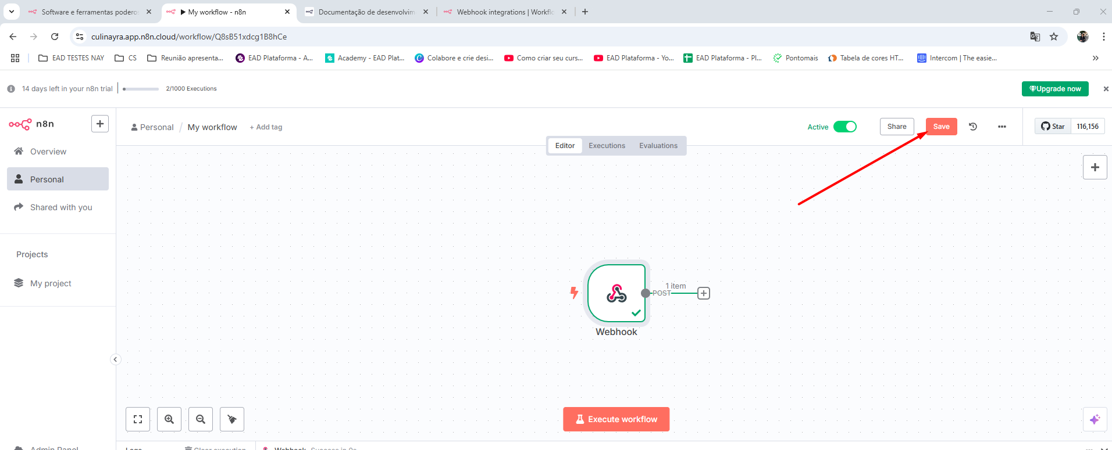1112x450 pixels.
Task: Click the Share button
Action: coord(897,127)
